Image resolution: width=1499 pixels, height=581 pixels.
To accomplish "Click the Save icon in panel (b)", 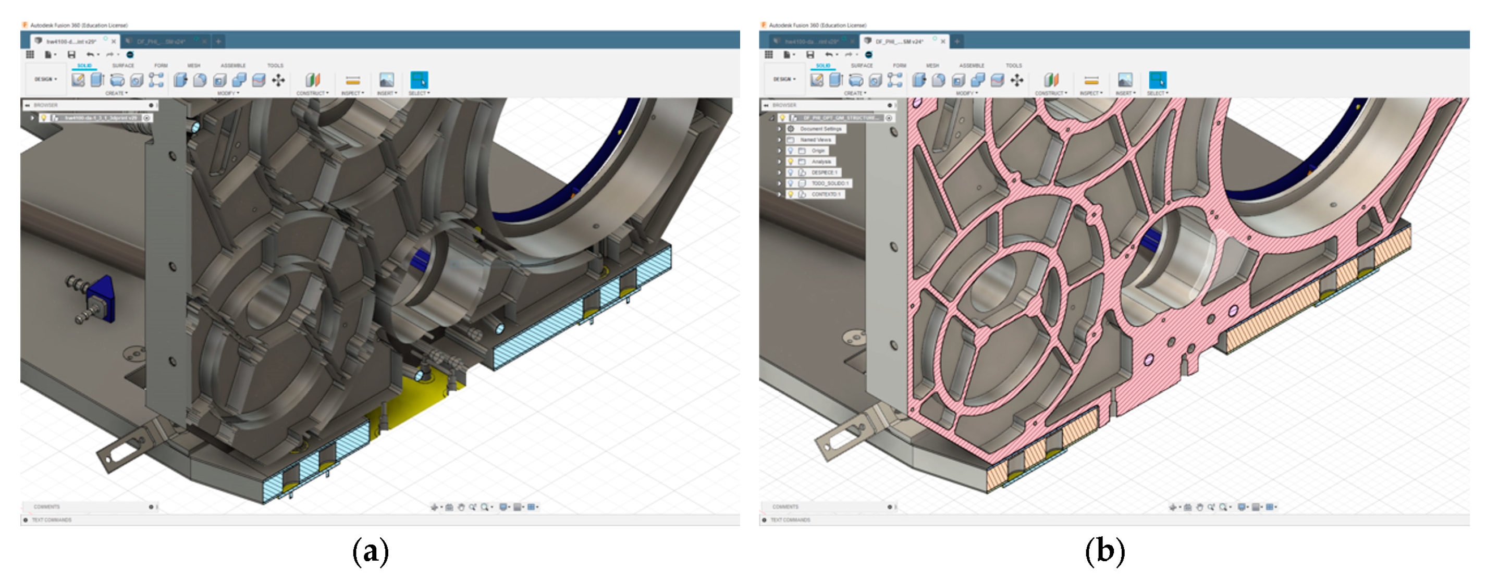I will (809, 55).
